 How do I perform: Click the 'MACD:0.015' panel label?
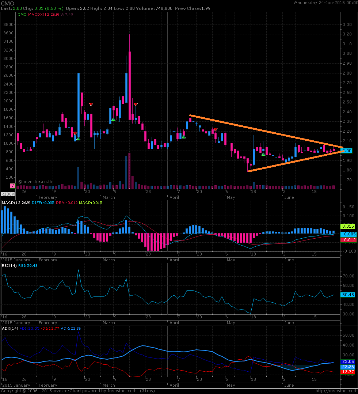[x=91, y=202]
